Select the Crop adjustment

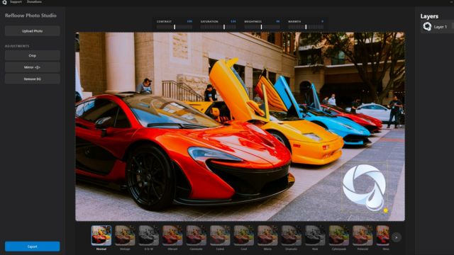tap(32, 55)
